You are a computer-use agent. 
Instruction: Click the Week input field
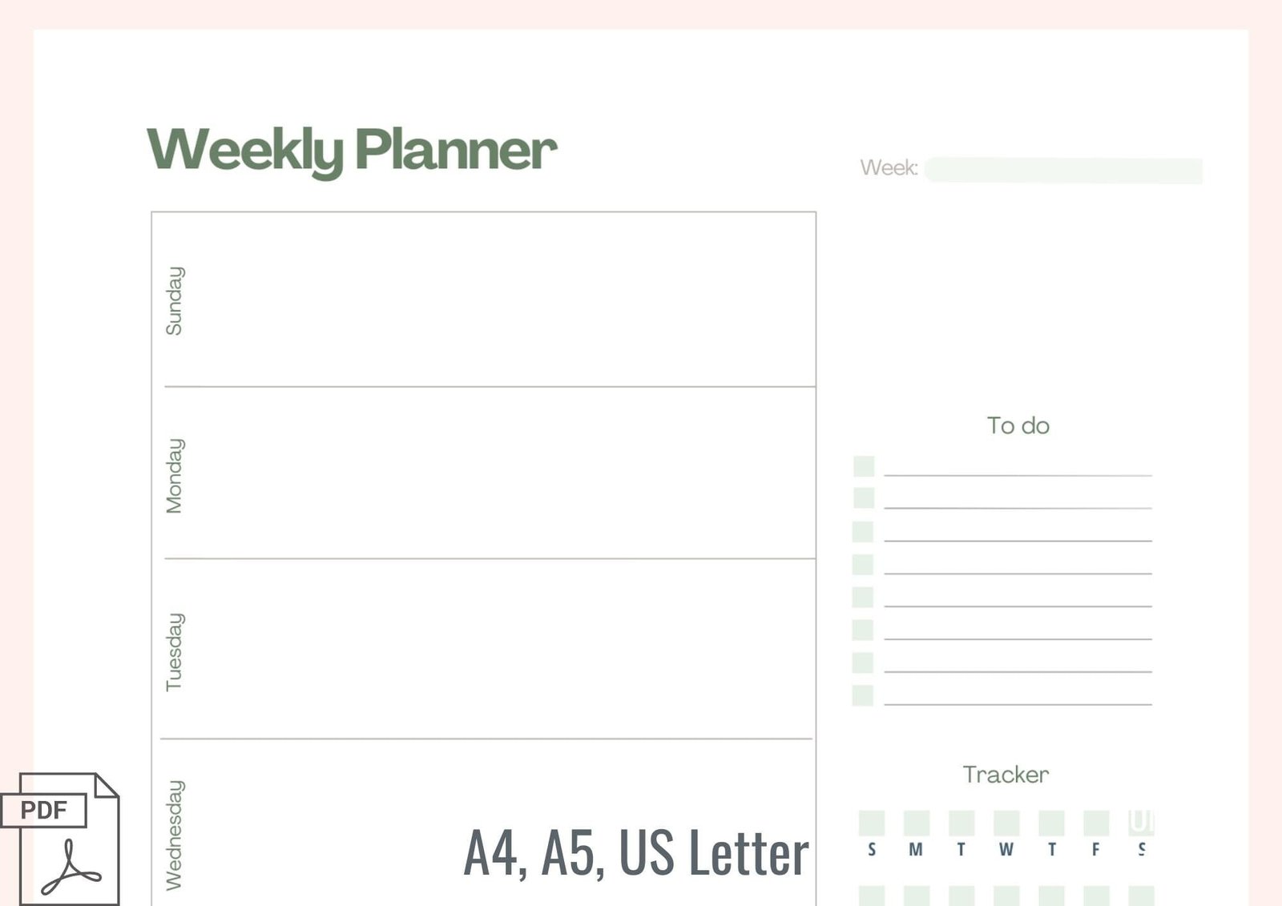point(1063,170)
